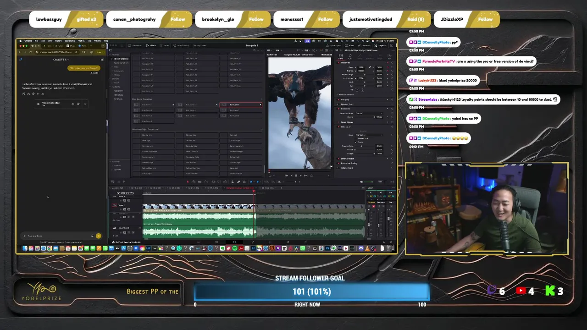The image size is (587, 330).
Task: Adjust the monitor volume slider
Action: (368, 181)
